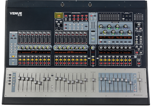Click the Snapshots select encoder knob

(59, 24)
